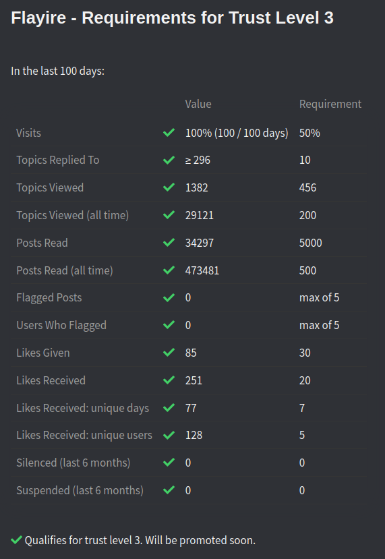Click the checkmark for Likes Received: unique users

coord(169,436)
